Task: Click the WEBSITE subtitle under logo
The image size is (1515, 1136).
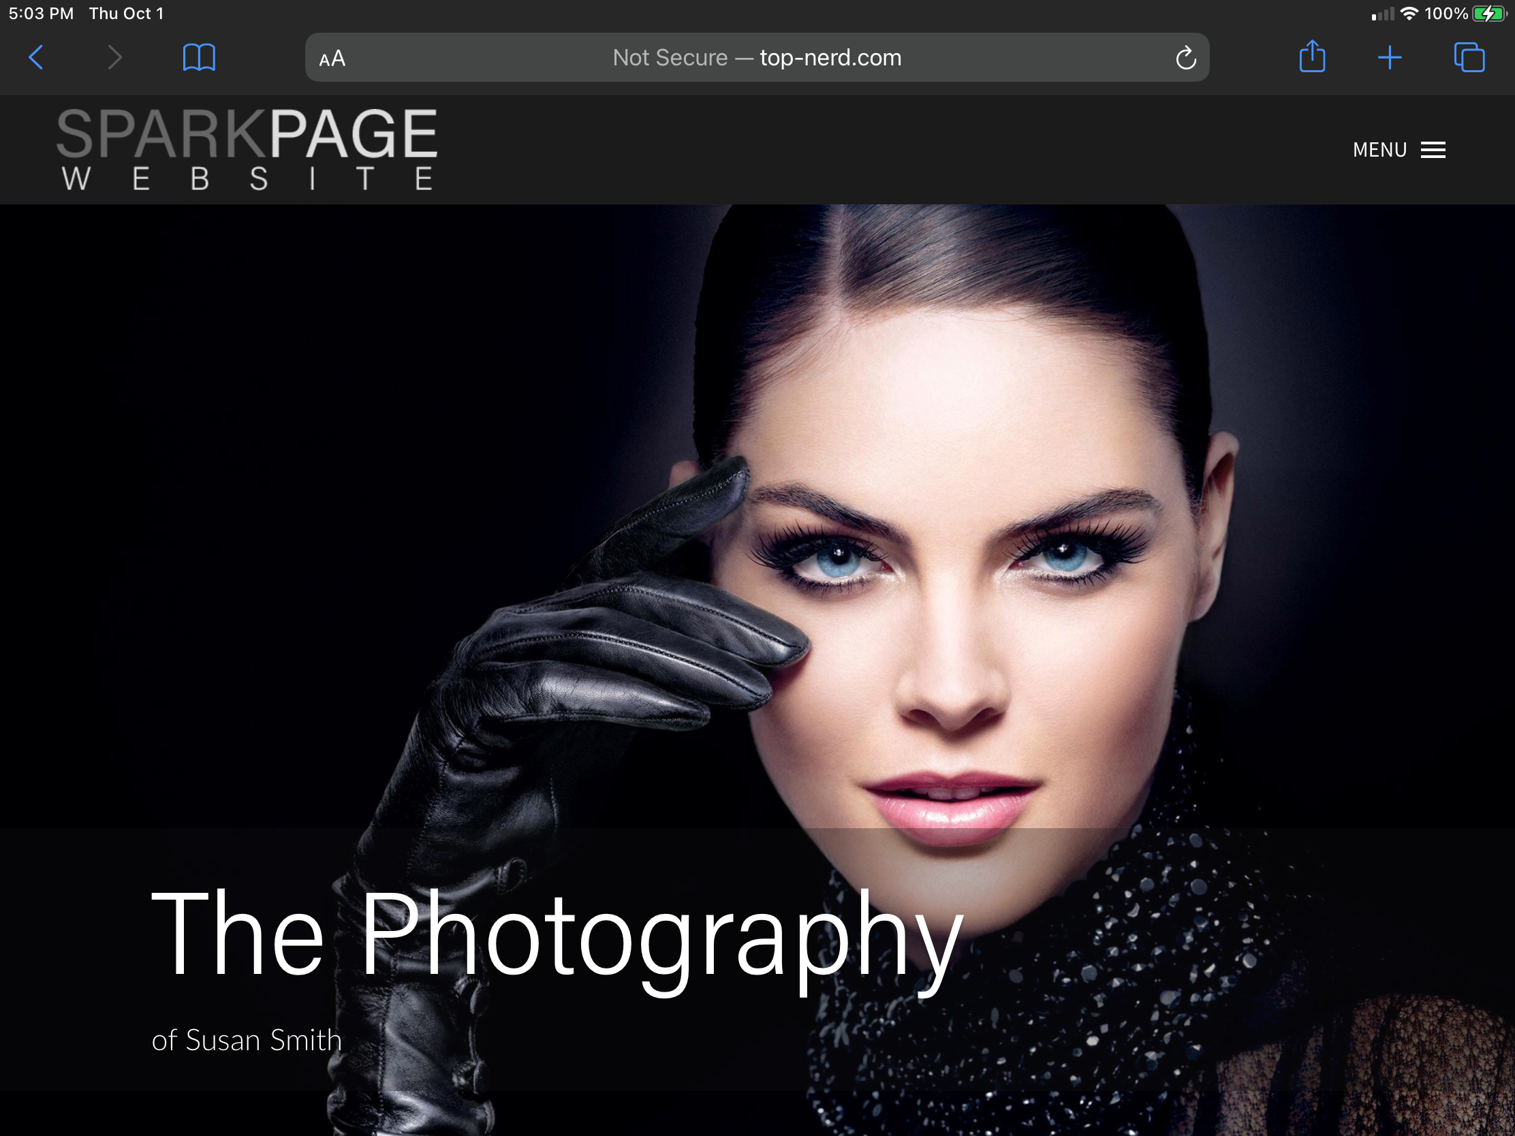Action: pyautogui.click(x=247, y=179)
